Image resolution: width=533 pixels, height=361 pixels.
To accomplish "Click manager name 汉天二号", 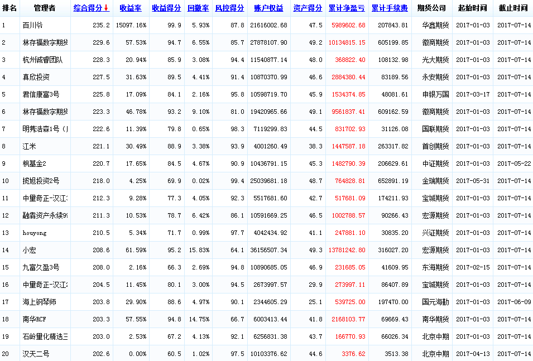I will [36, 354].
